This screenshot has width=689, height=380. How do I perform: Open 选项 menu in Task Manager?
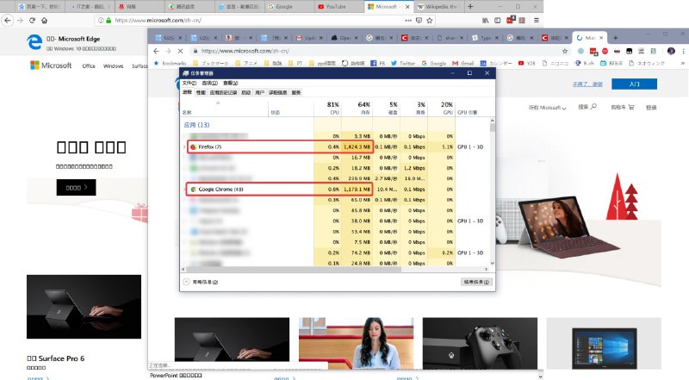point(209,83)
